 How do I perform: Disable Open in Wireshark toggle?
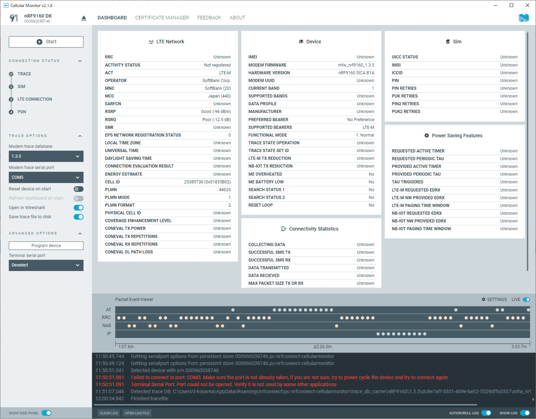79,208
